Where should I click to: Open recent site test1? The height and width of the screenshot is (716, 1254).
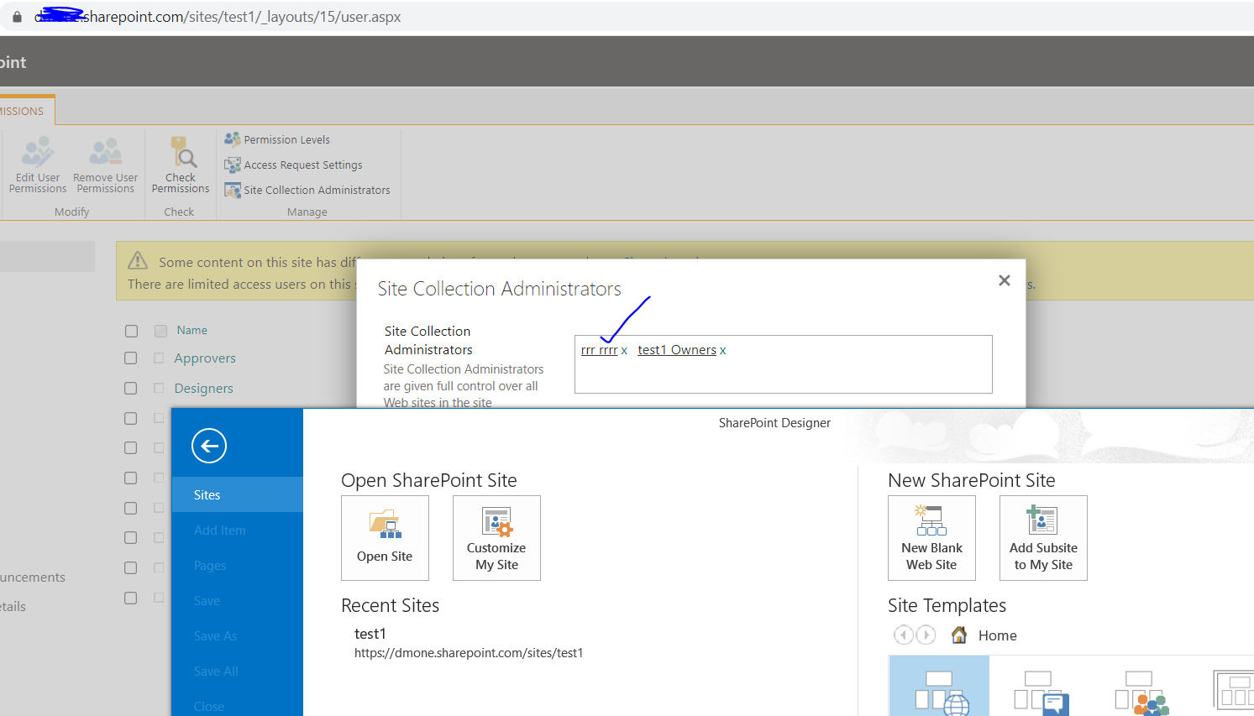click(370, 634)
